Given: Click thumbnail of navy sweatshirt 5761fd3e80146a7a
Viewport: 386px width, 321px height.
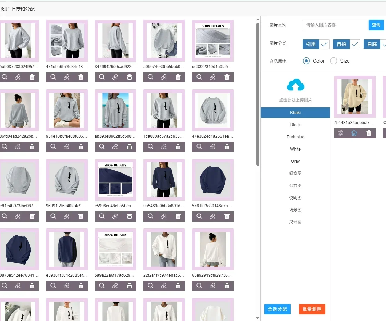Looking at the screenshot, I should (x=213, y=180).
